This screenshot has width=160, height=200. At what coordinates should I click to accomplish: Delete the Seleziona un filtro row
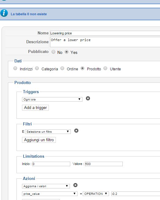(x=76, y=131)
